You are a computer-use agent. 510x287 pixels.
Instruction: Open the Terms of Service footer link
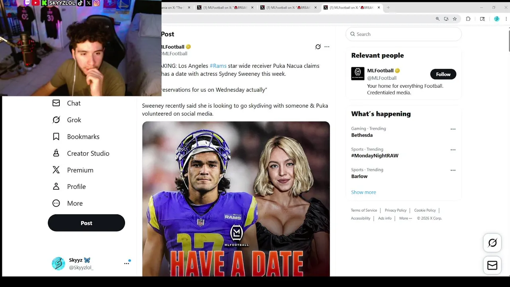click(364, 210)
